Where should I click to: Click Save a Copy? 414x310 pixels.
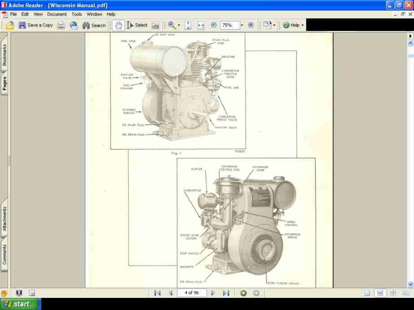coord(36,25)
